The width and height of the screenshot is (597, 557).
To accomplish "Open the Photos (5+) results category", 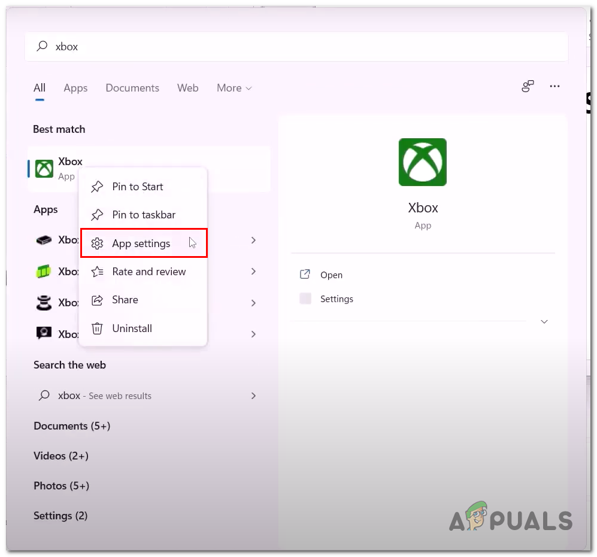I will pyautogui.click(x=61, y=486).
